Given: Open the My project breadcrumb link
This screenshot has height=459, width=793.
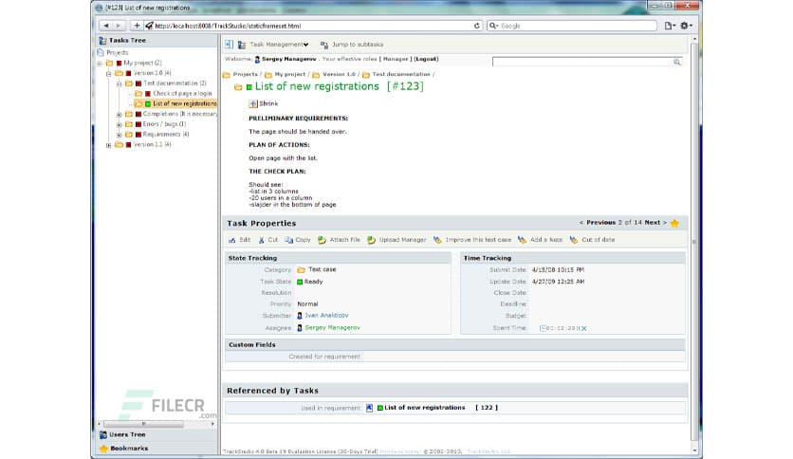Looking at the screenshot, I should pos(290,74).
